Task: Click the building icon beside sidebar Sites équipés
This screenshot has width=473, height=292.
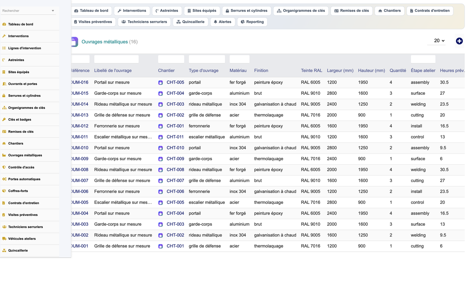Action: [x=4, y=72]
